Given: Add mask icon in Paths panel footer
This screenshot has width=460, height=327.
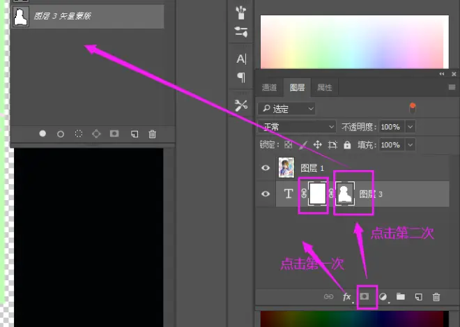Looking at the screenshot, I should (114, 134).
